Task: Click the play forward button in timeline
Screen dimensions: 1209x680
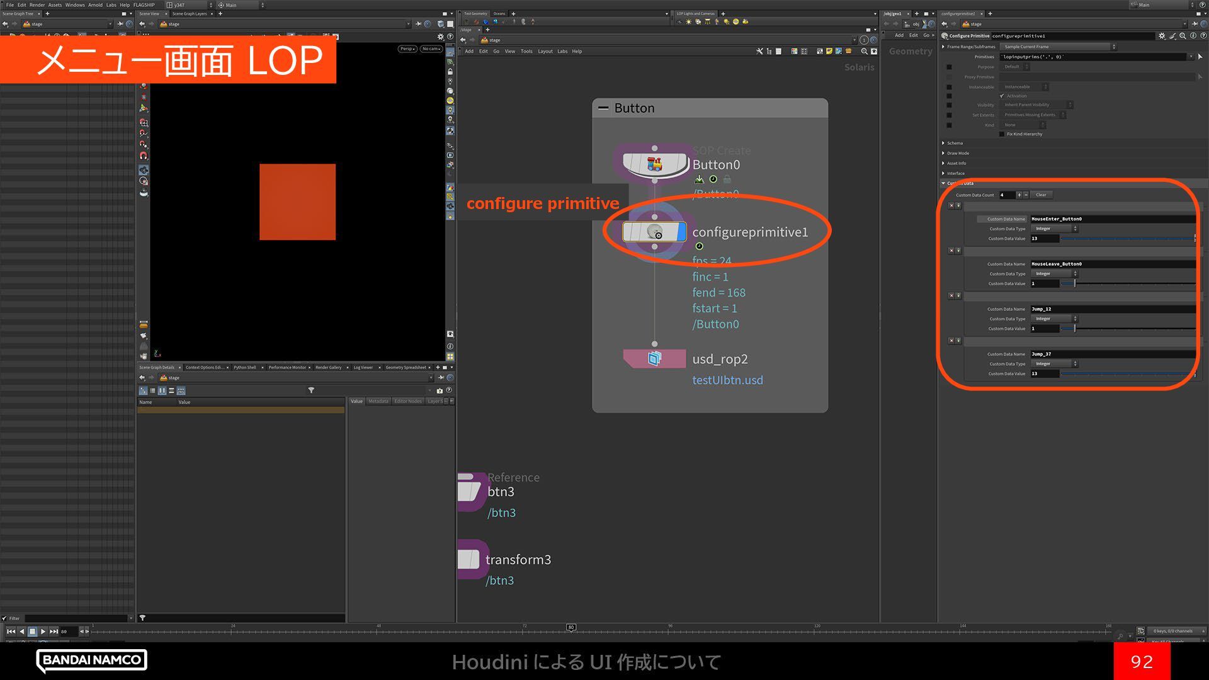Action: 43,631
